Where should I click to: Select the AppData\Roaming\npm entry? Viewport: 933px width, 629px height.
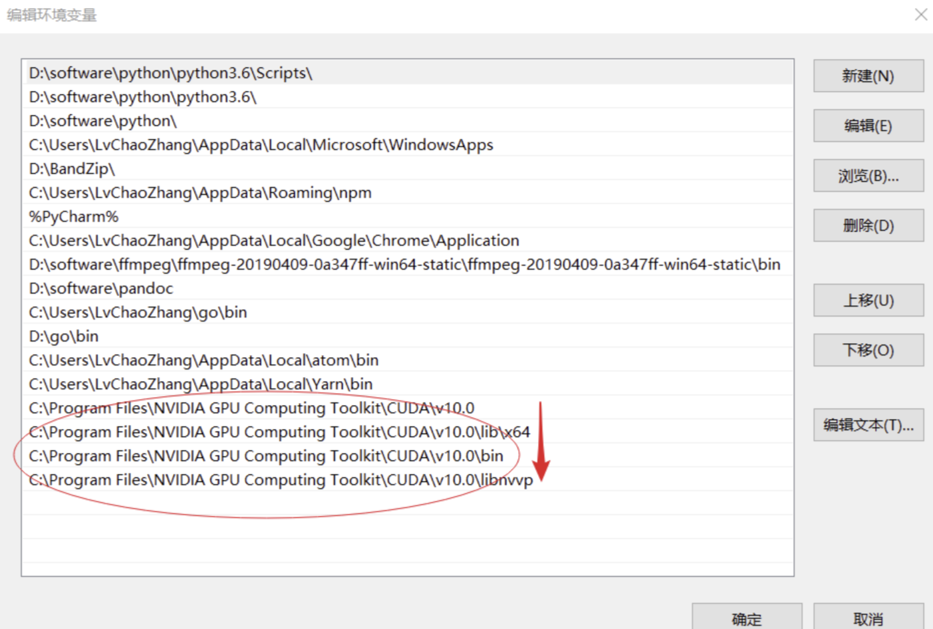[408, 192]
